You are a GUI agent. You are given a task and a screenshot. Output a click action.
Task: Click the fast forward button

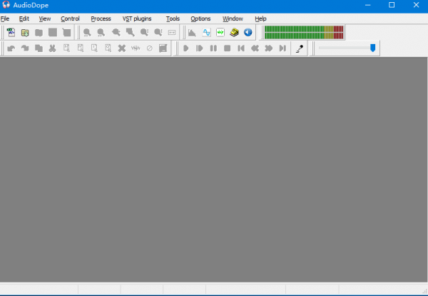pos(269,48)
